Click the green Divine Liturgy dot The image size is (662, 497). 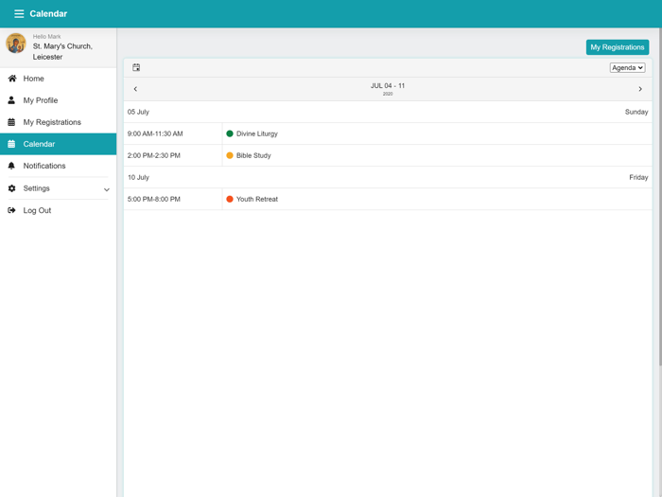230,133
